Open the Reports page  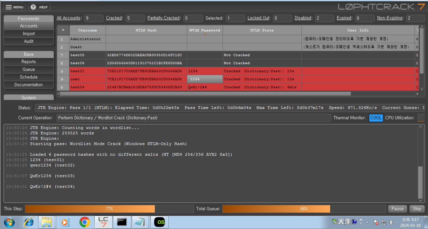pyautogui.click(x=29, y=62)
